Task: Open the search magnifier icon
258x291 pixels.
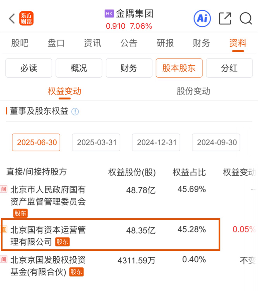Action: pos(246,18)
